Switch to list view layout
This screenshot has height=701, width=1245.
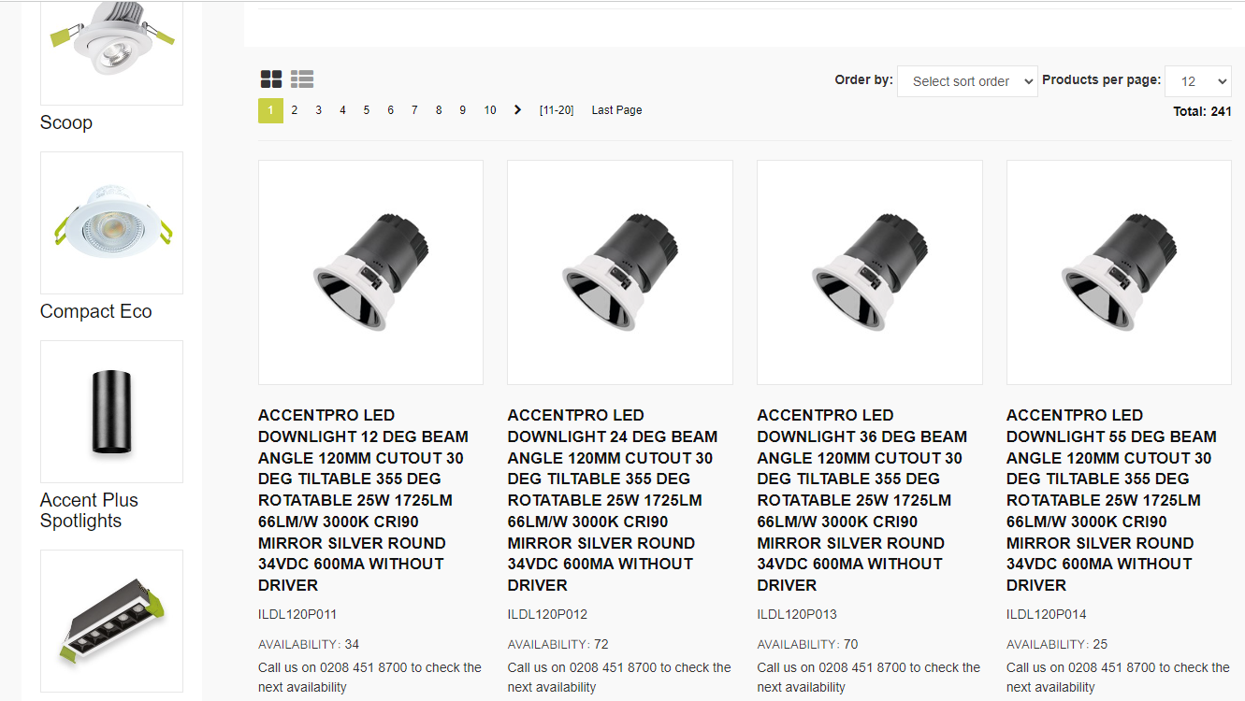301,79
